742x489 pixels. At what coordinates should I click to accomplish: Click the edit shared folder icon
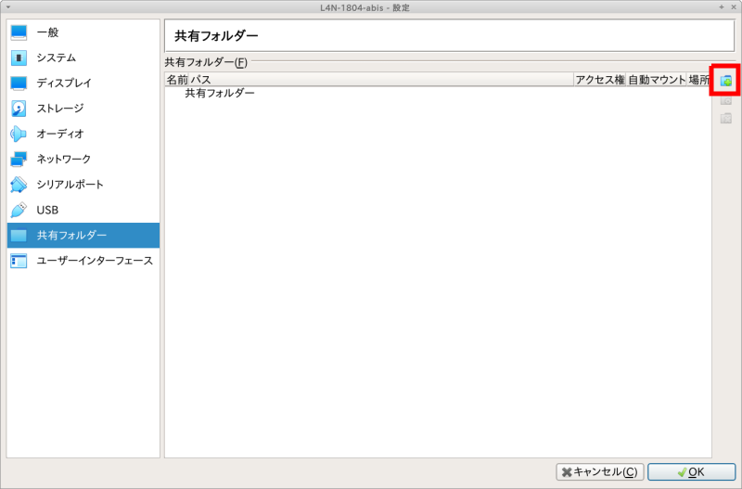(x=726, y=100)
